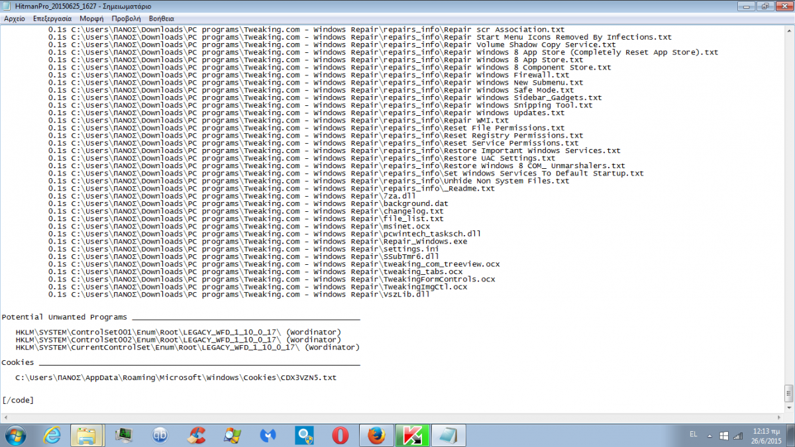Image resolution: width=795 pixels, height=447 pixels.
Task: Click the horizontal scrollbar left arrow
Action: (6, 417)
